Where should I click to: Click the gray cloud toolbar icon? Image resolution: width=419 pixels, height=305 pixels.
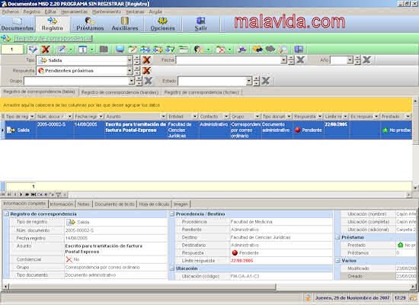coord(270,50)
